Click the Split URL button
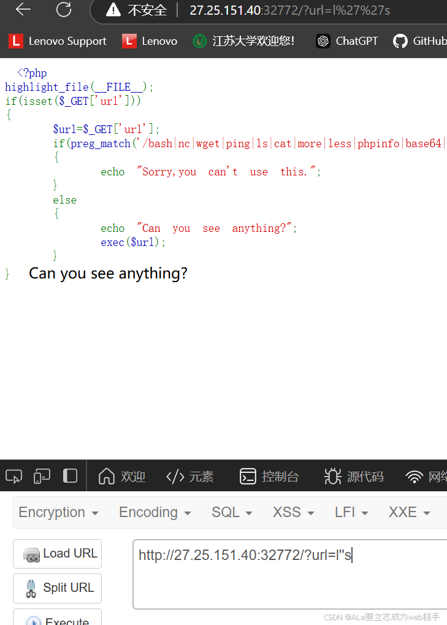The width and height of the screenshot is (447, 625). pos(58,588)
